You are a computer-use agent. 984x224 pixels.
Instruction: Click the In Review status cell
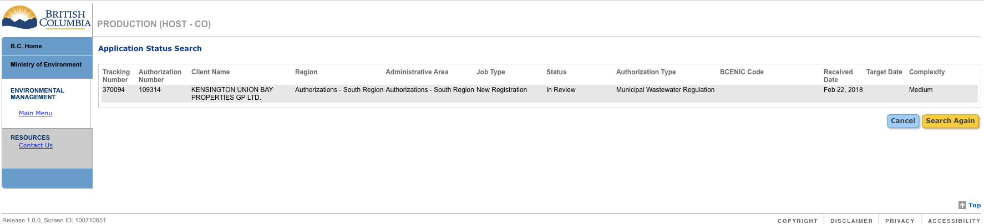click(561, 90)
